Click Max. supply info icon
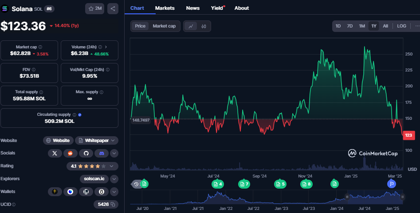The height and width of the screenshot is (213, 420). [102, 92]
